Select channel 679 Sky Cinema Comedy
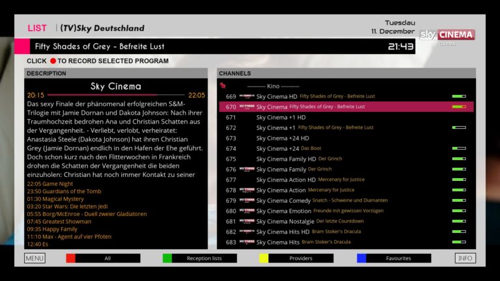 (346, 200)
